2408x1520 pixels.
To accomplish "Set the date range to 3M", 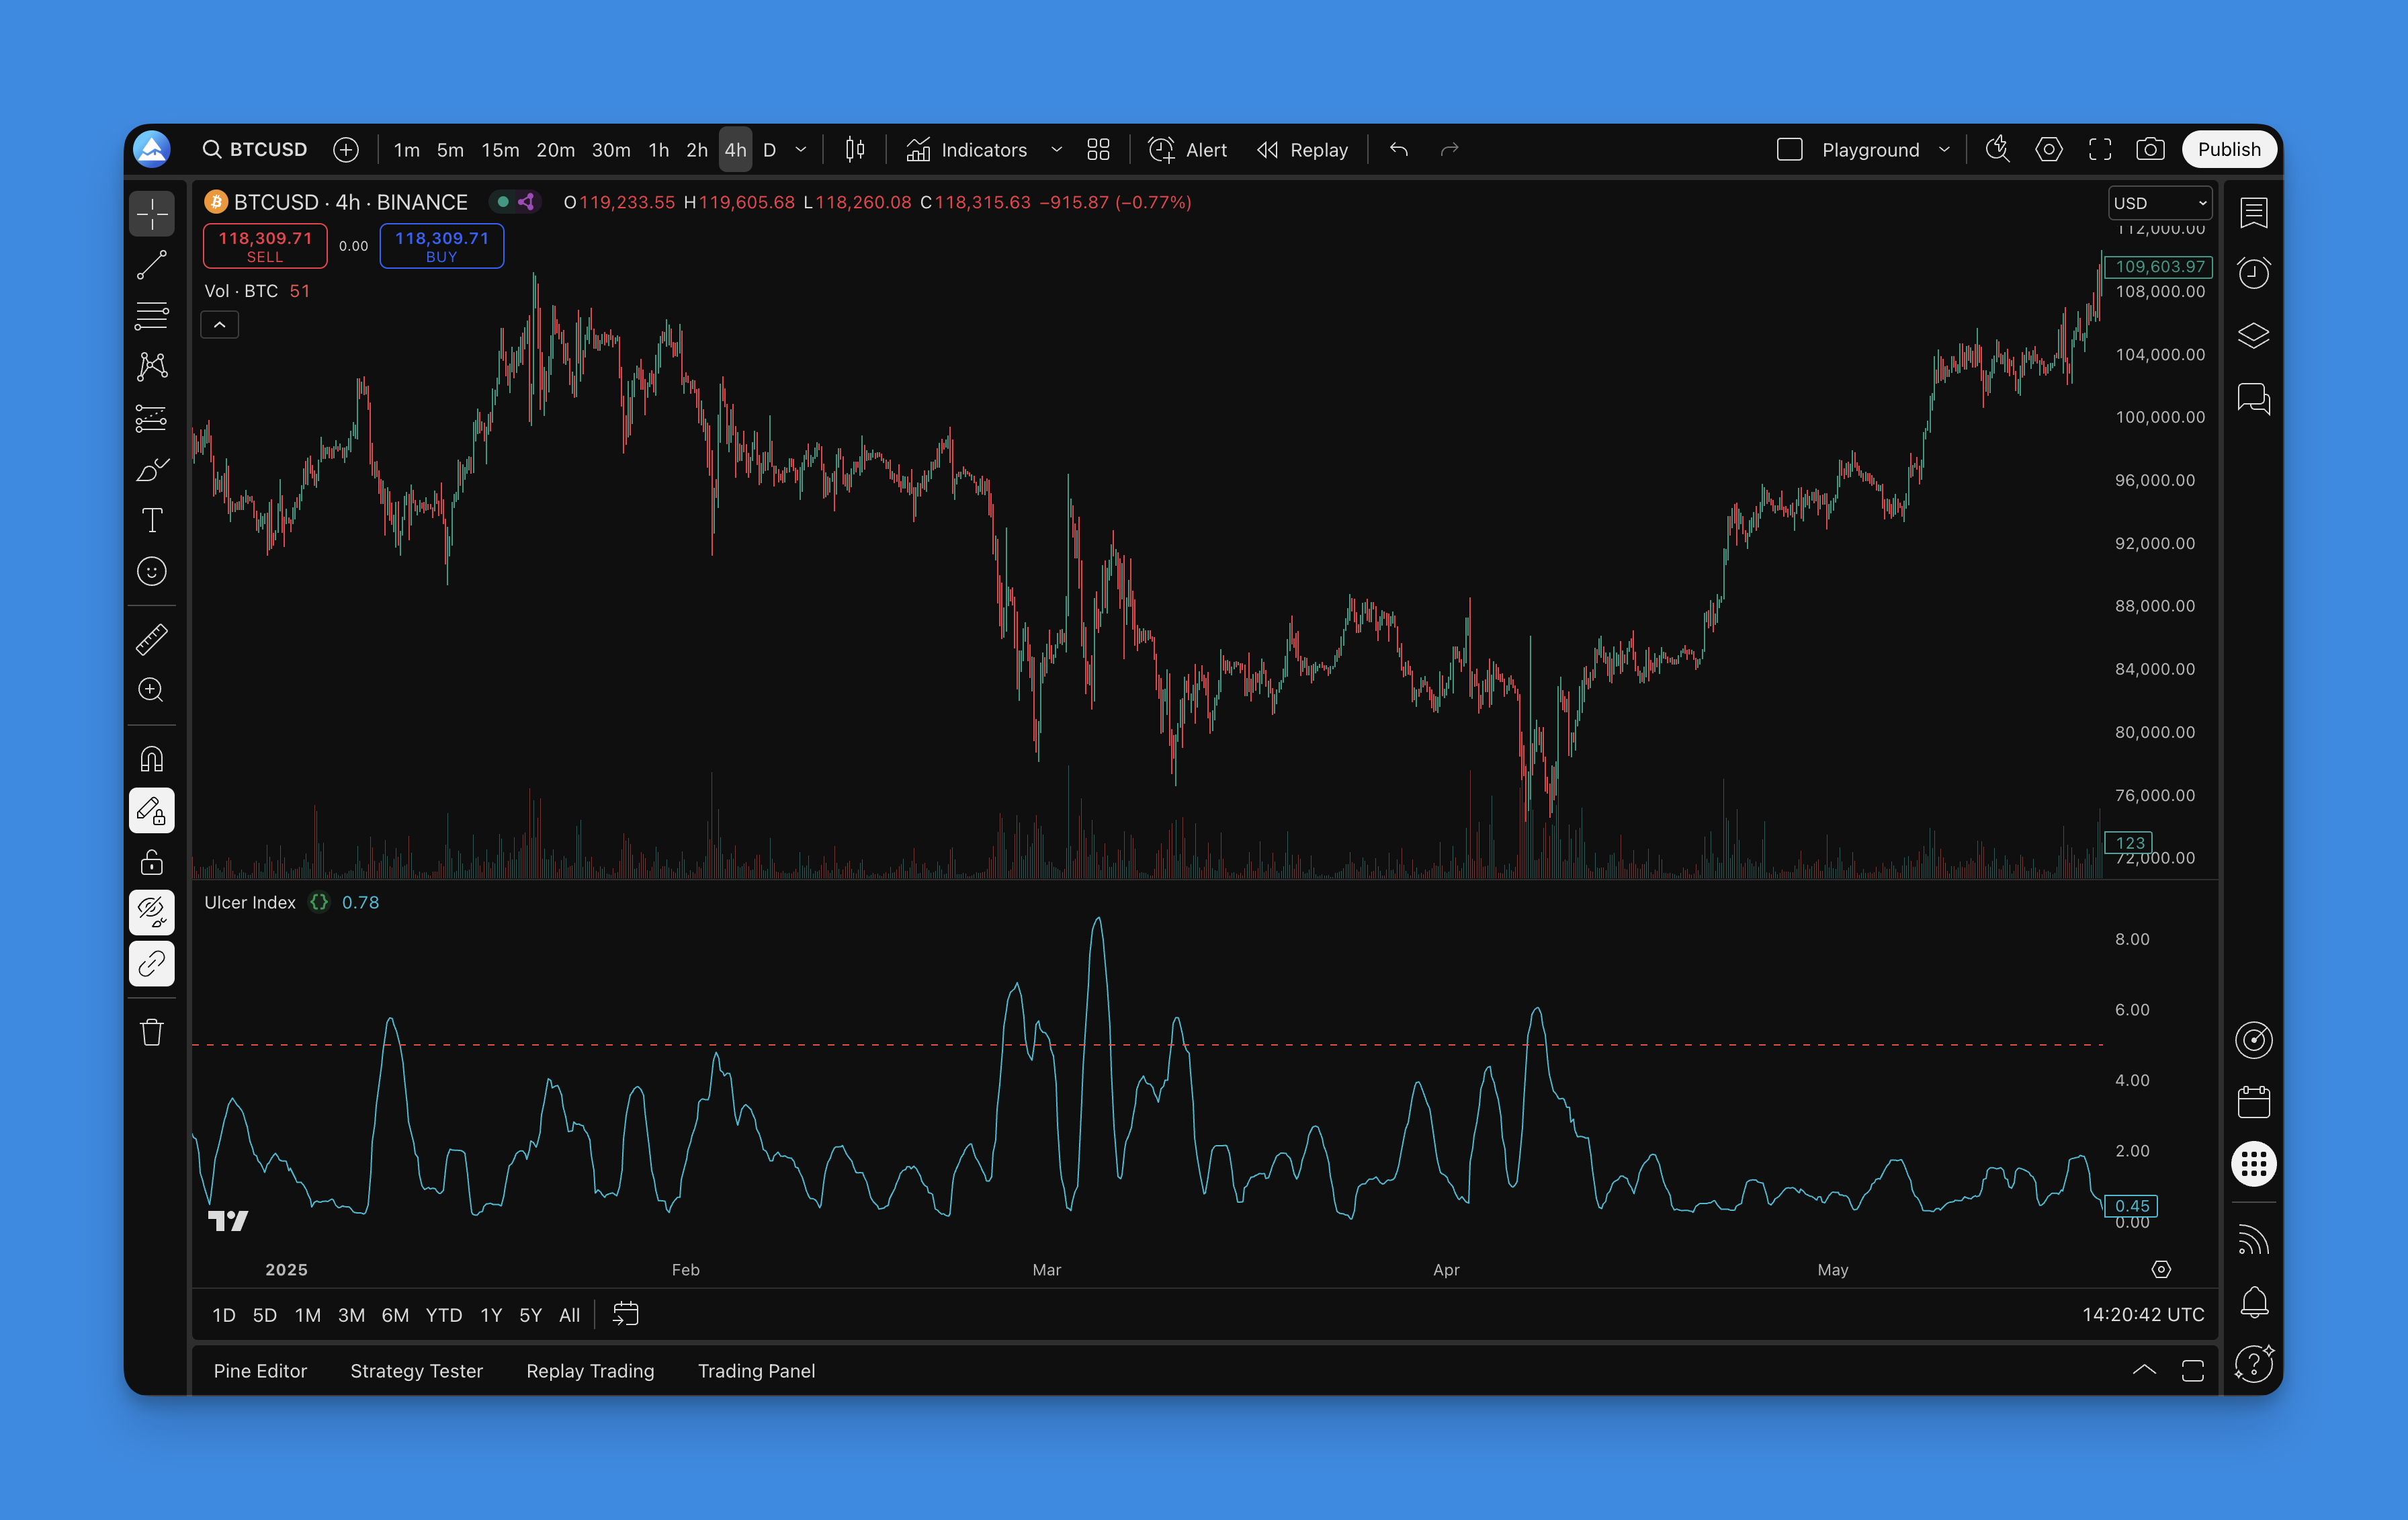I will (351, 1315).
